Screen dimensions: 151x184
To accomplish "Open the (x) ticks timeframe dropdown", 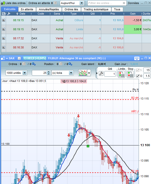I will [x=71, y=73].
